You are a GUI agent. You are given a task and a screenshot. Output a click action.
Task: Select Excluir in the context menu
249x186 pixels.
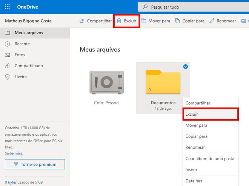tap(211, 114)
